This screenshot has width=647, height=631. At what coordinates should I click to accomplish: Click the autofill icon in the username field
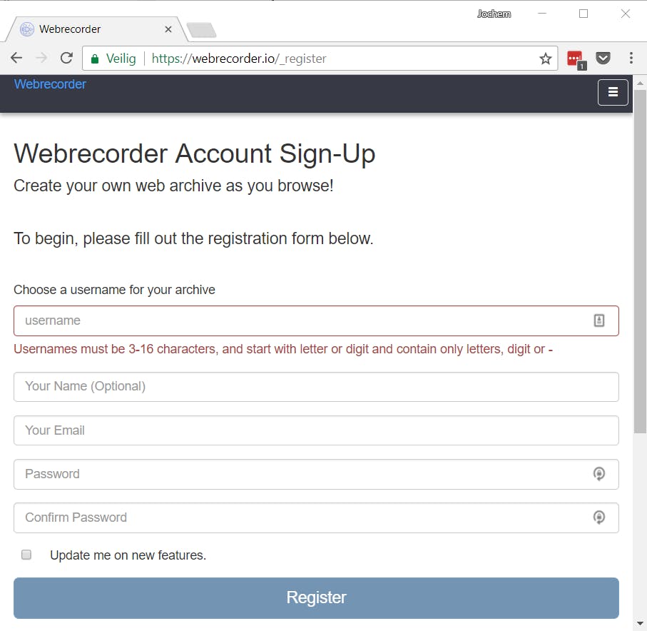coord(599,321)
